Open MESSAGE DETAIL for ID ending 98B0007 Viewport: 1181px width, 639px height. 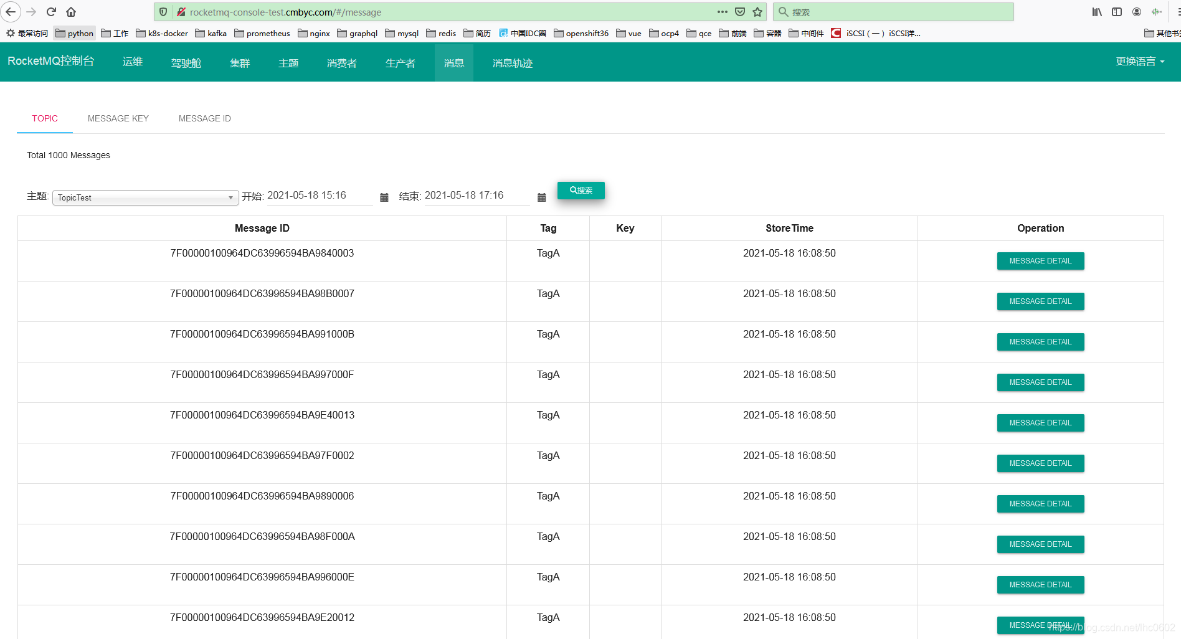point(1040,301)
